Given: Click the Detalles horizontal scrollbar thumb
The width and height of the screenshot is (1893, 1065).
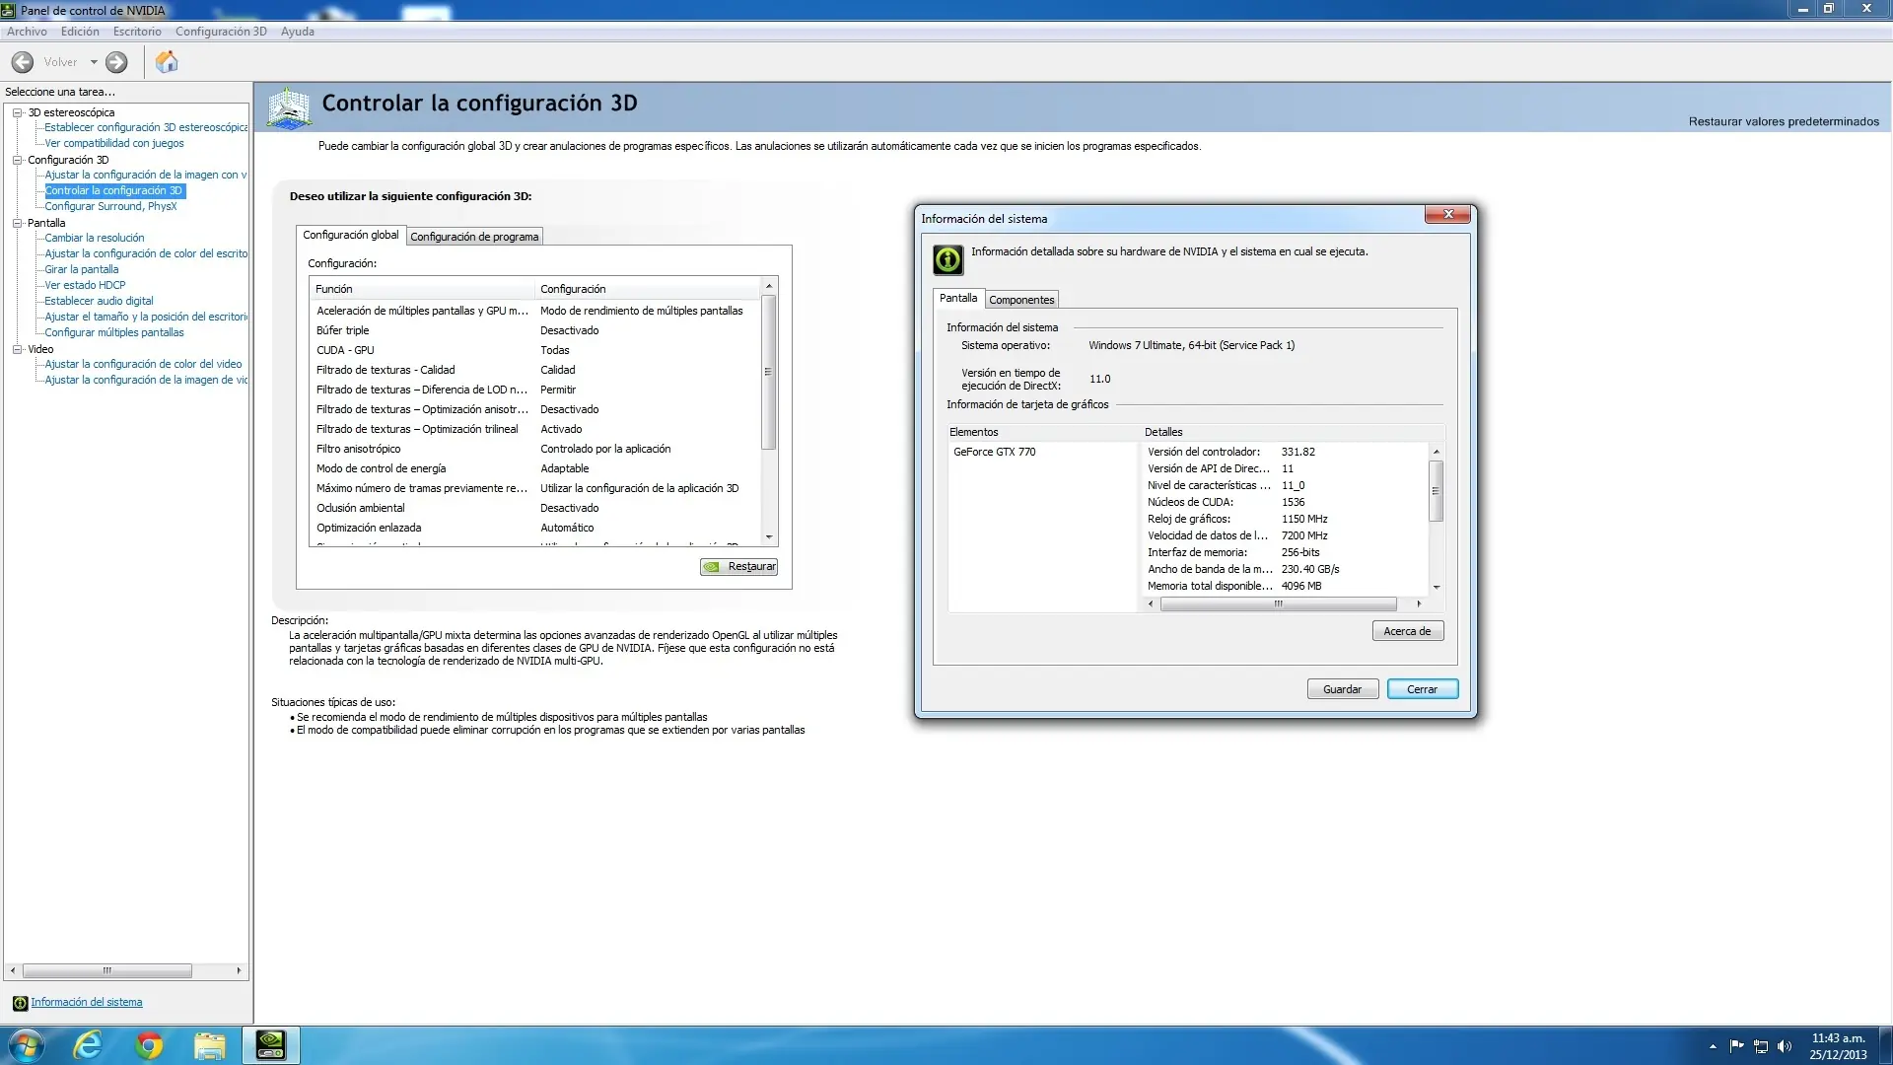Looking at the screenshot, I should [1279, 604].
